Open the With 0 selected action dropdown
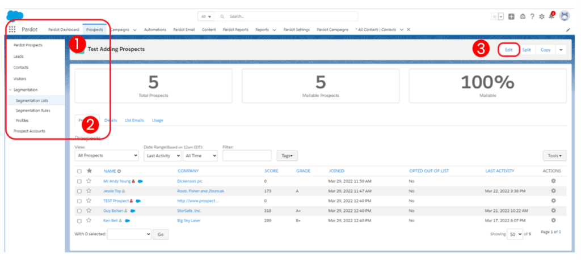 click(x=129, y=234)
